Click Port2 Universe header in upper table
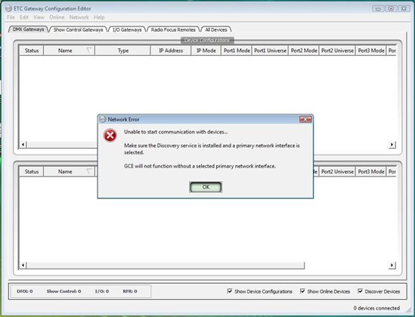The height and width of the screenshot is (317, 415). (337, 51)
